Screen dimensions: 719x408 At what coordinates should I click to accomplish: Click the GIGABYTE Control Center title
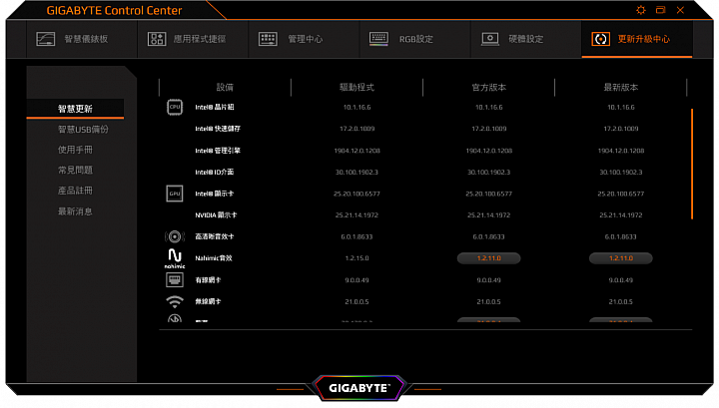[114, 10]
